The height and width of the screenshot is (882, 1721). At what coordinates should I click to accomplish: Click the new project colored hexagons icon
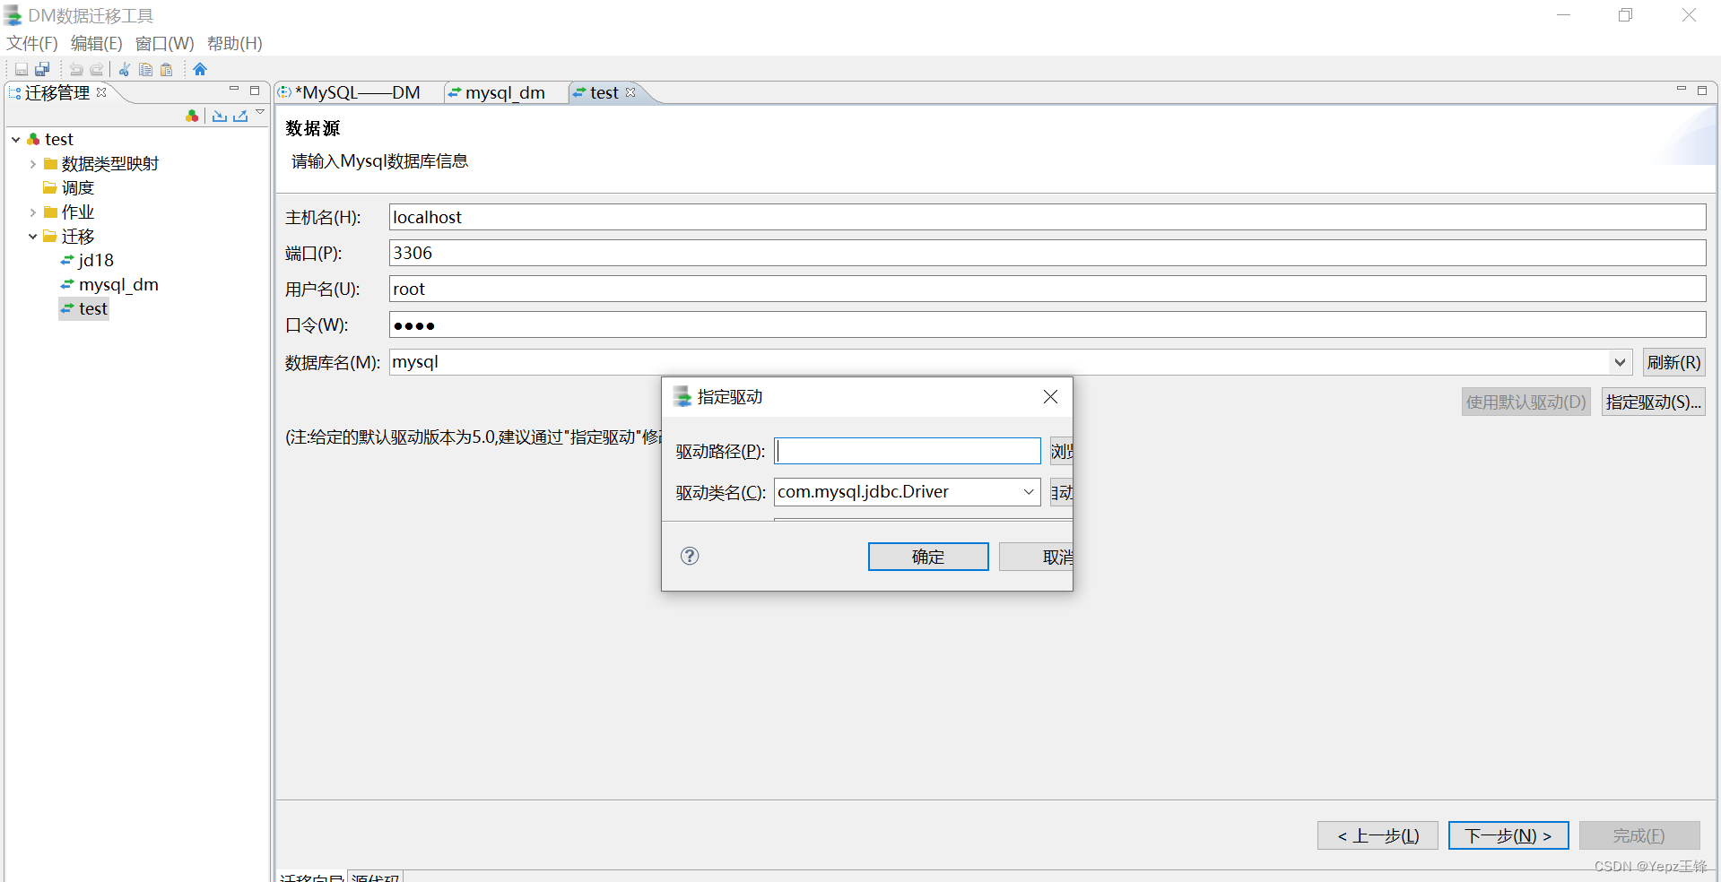pos(192,116)
